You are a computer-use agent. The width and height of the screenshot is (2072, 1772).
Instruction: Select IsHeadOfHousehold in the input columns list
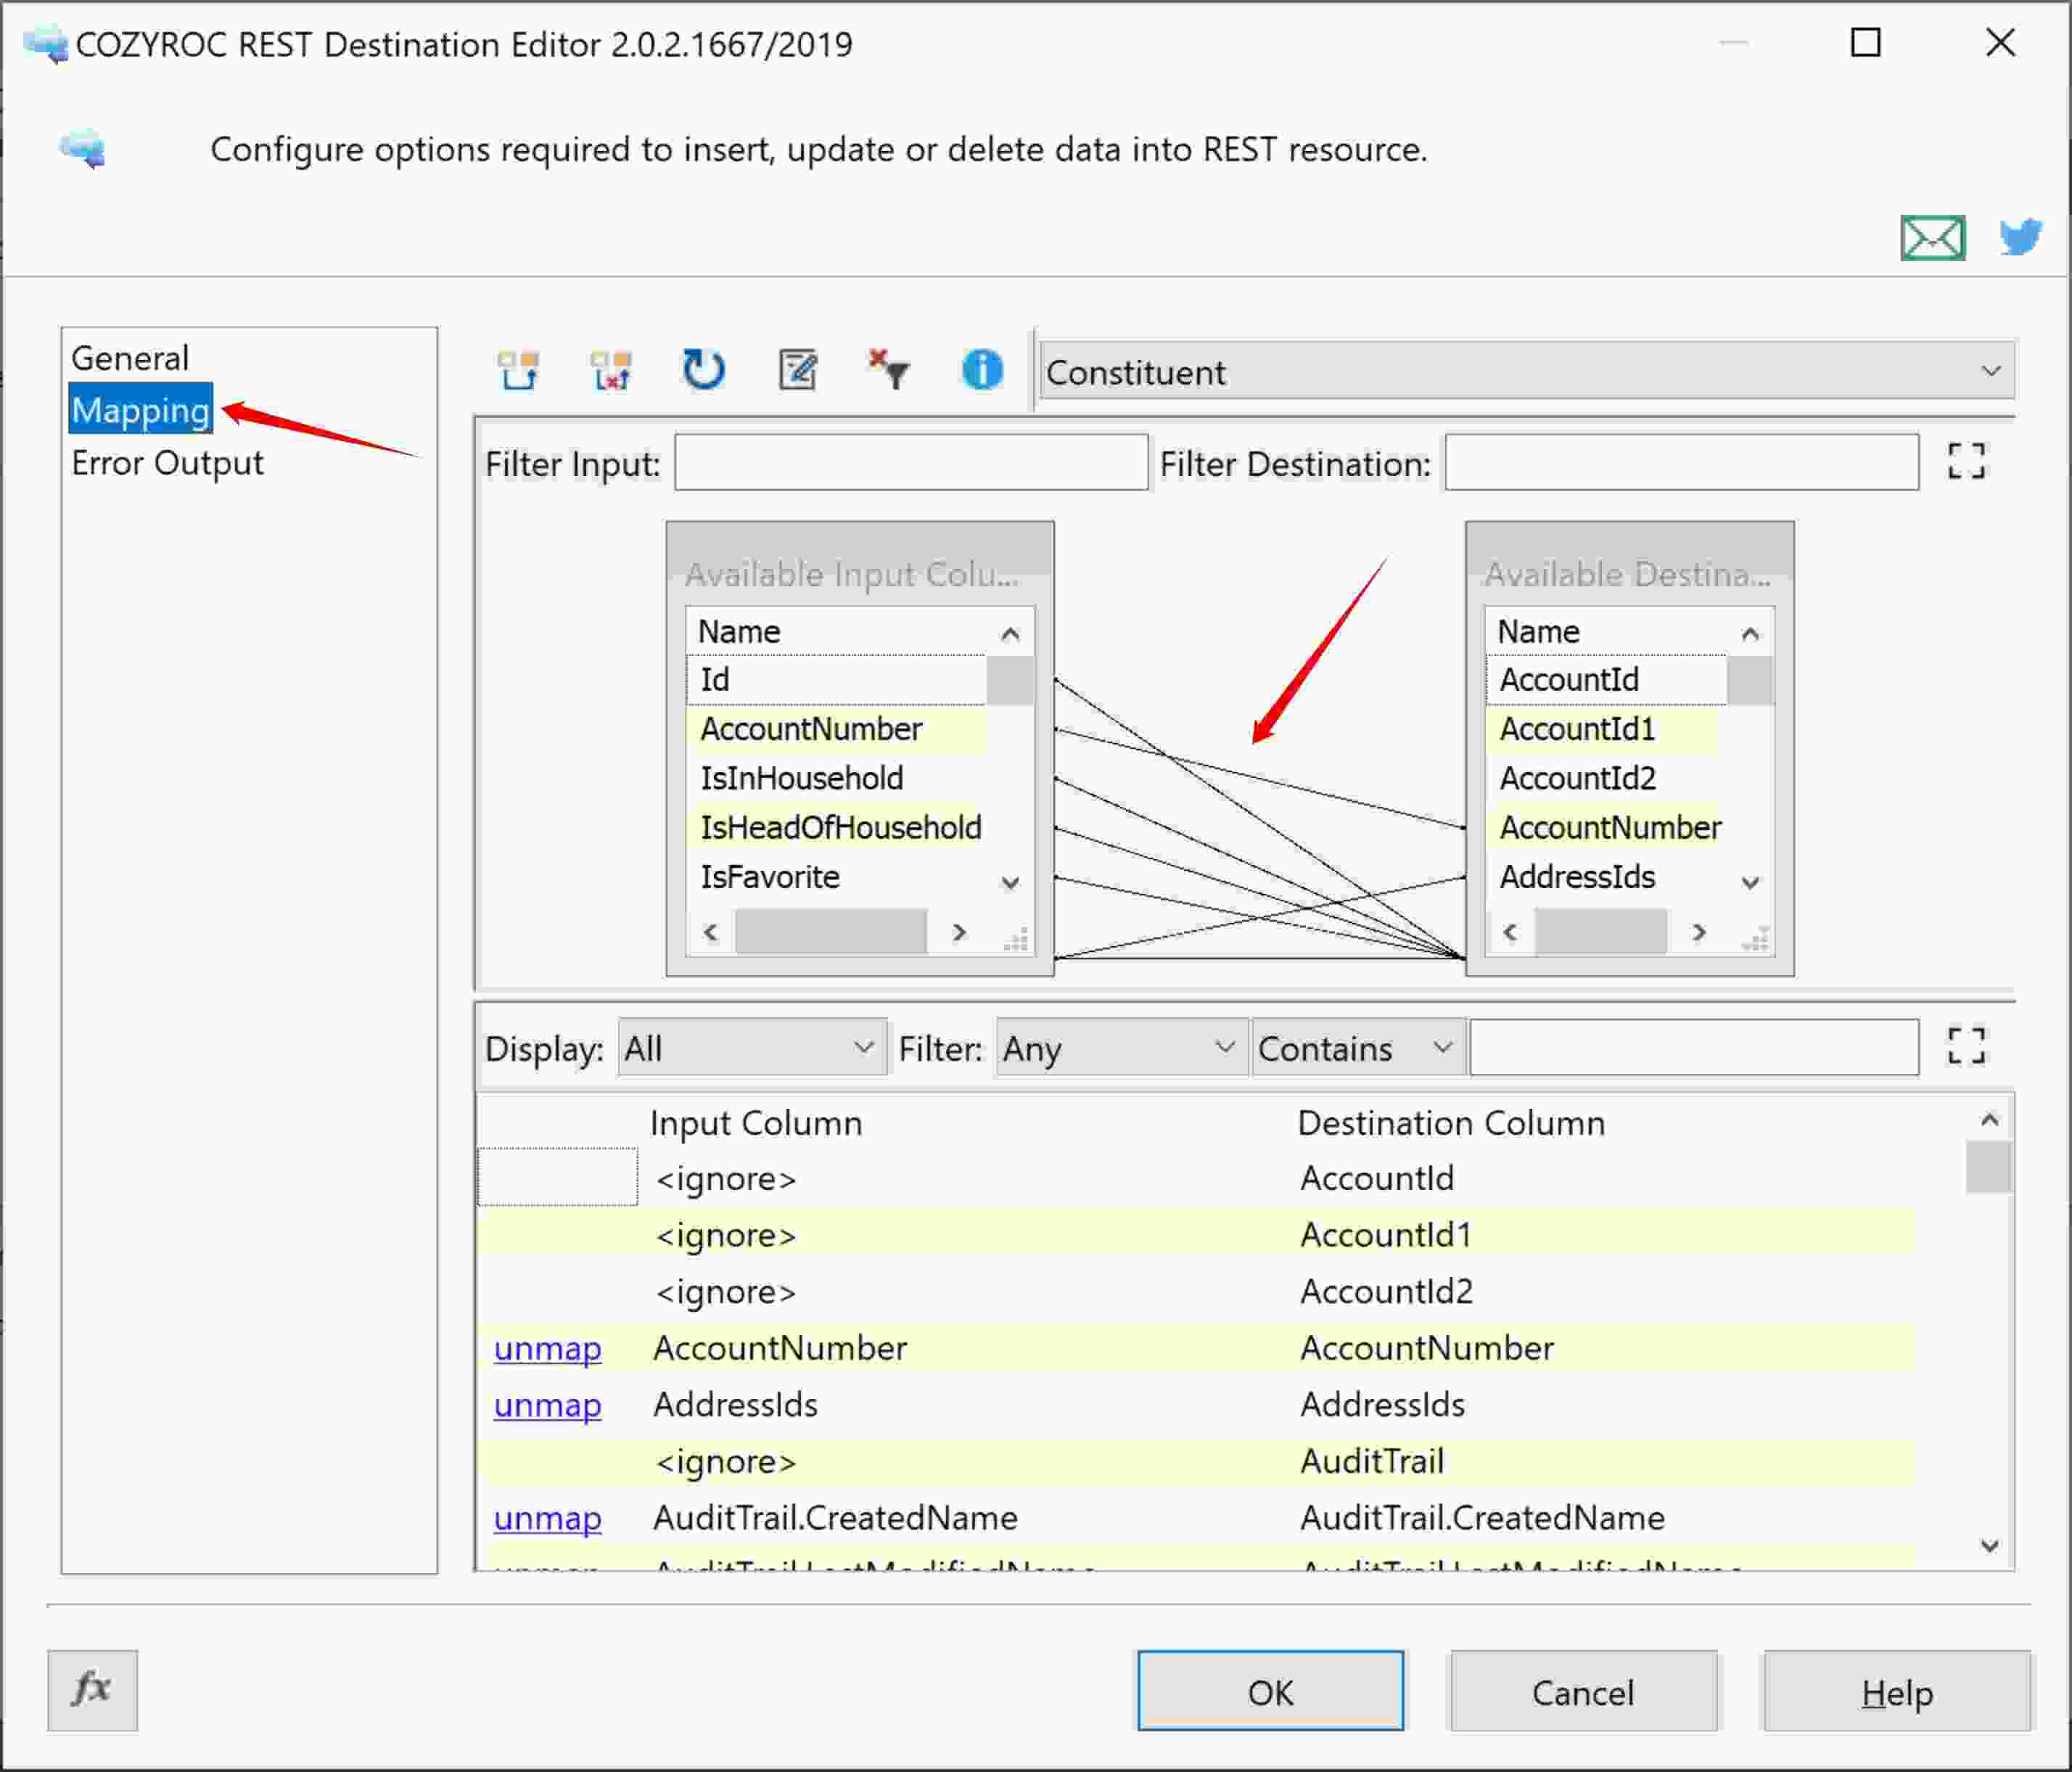click(836, 827)
